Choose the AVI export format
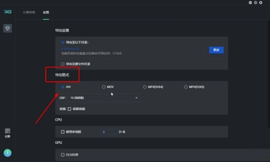This screenshot has width=270, height=162. tap(63, 87)
